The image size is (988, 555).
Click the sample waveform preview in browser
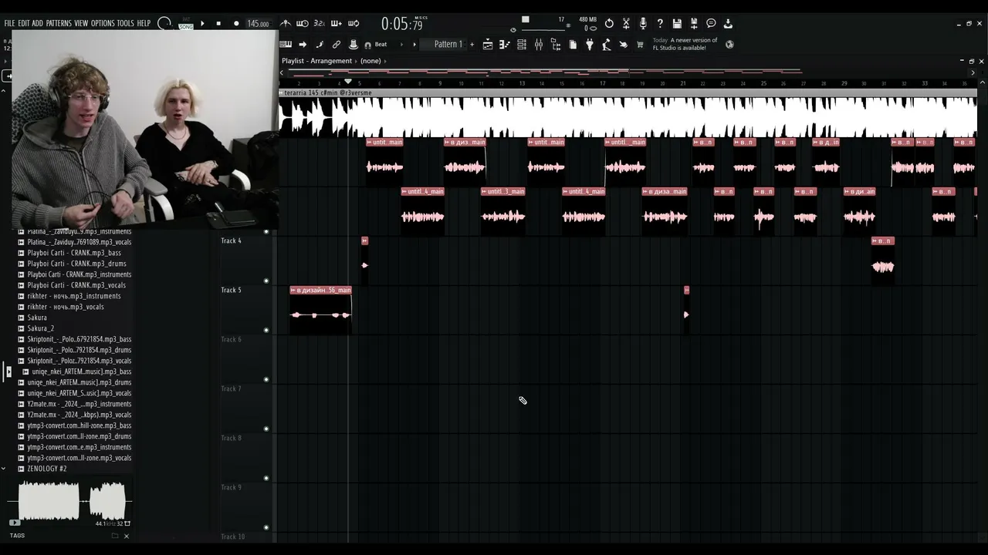[x=71, y=501]
